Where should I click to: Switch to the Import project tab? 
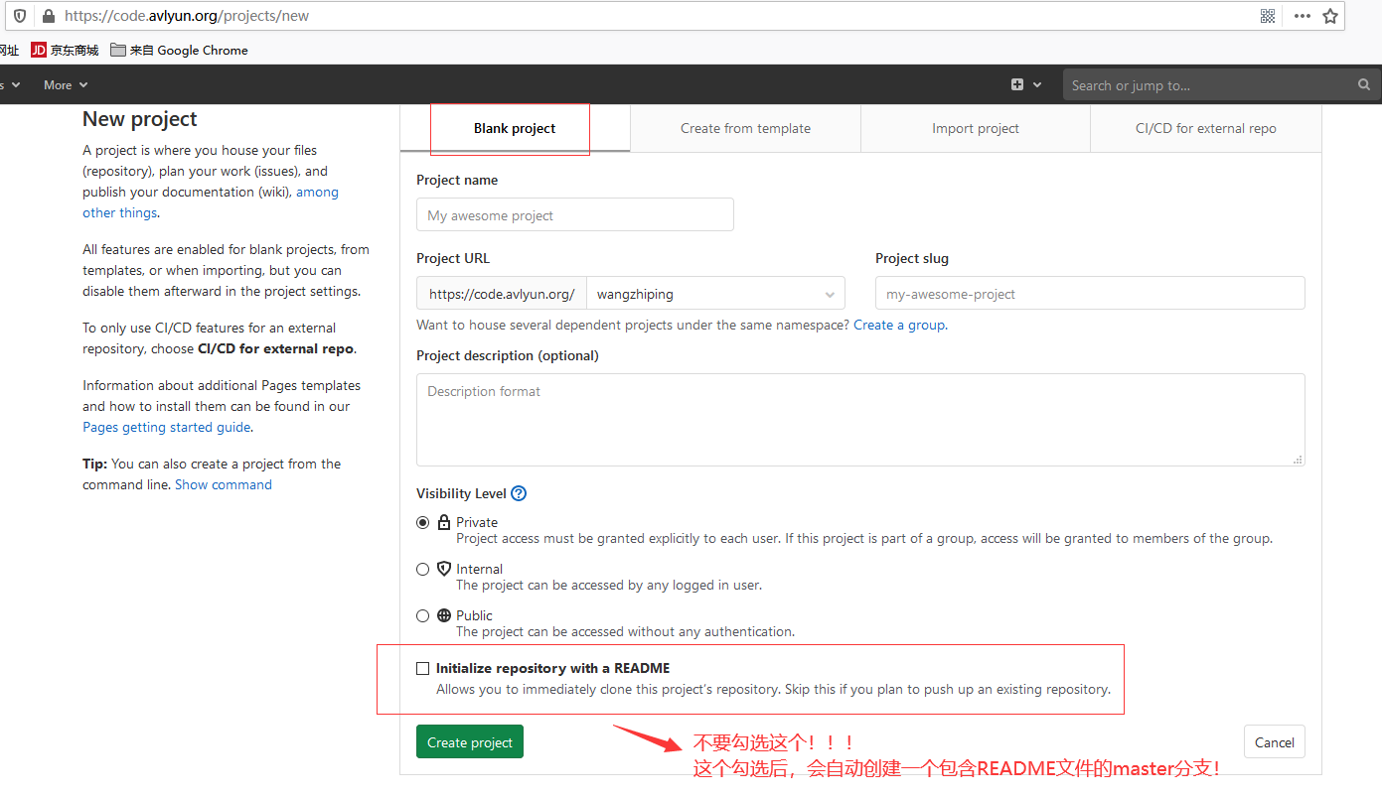975,128
